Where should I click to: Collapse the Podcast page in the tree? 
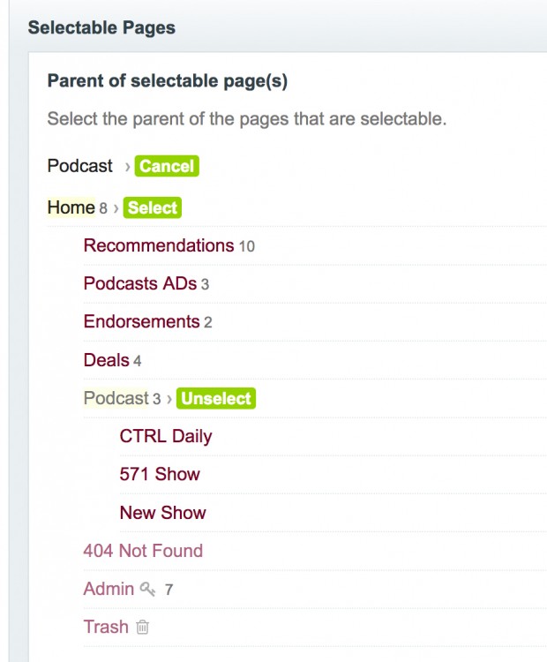pos(116,398)
